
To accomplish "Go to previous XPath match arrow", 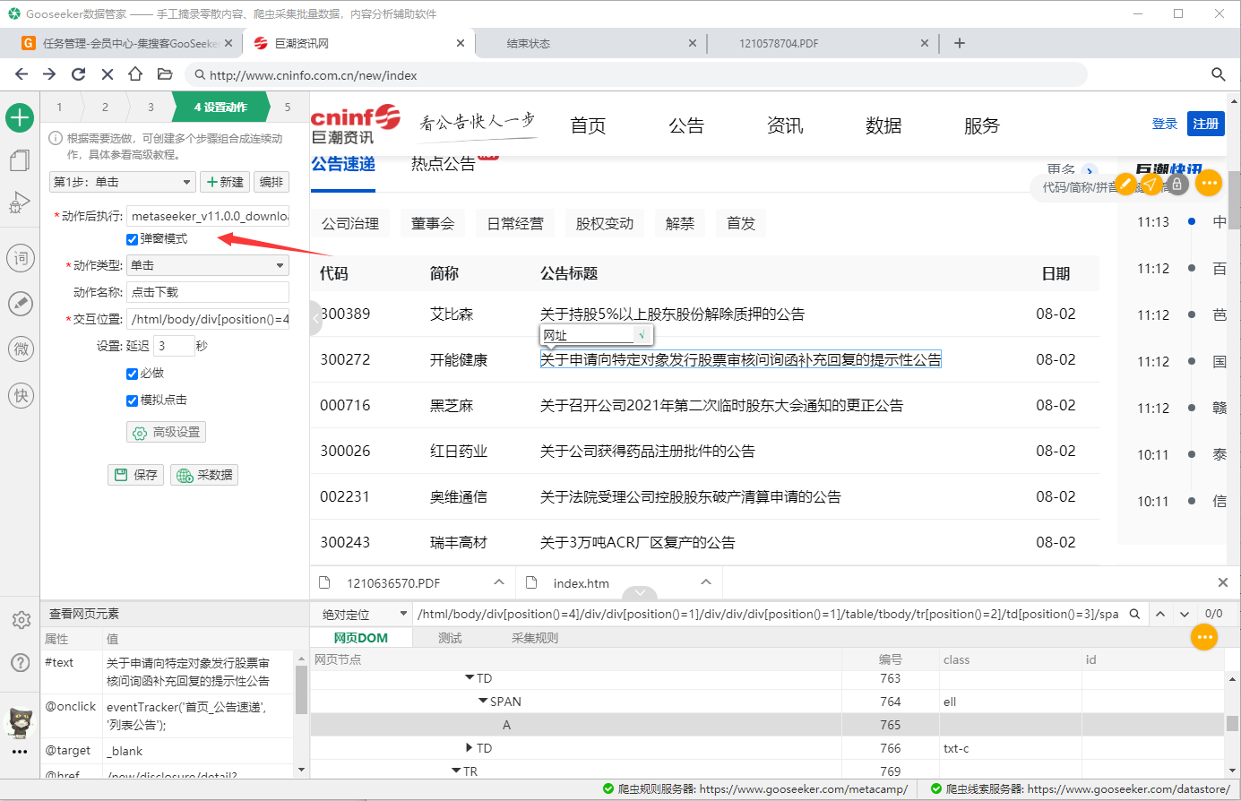I will coord(1160,614).
